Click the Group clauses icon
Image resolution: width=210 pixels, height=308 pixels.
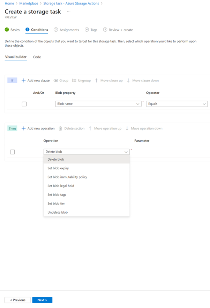coord(56,80)
